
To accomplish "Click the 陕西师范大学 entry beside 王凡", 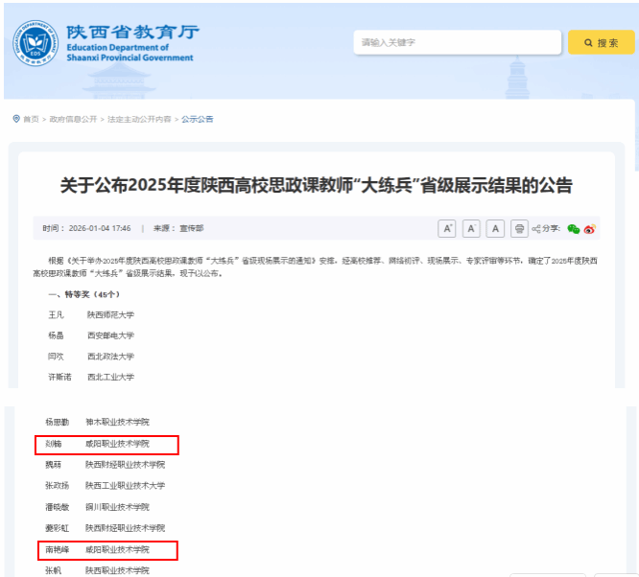I will [110, 314].
